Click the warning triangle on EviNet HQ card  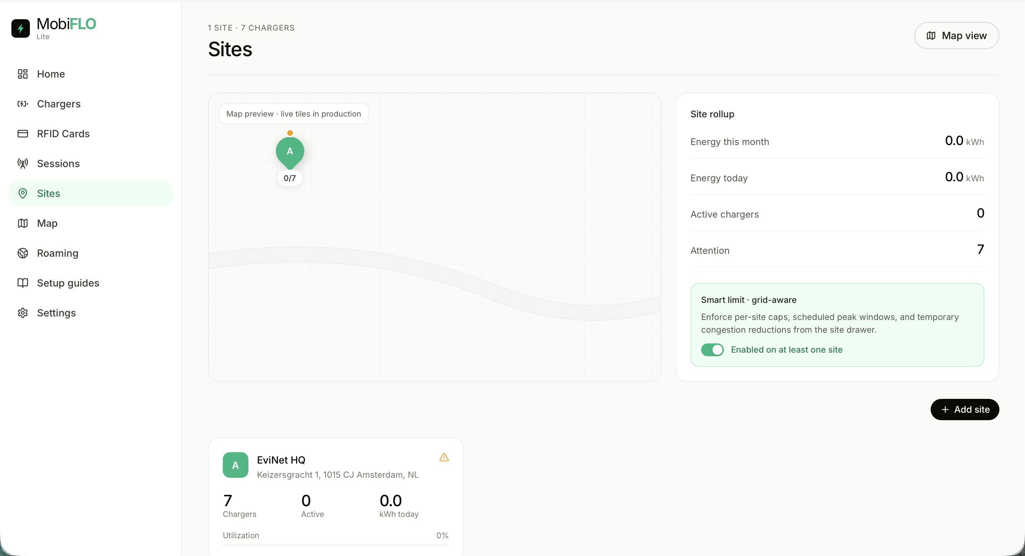[444, 458]
